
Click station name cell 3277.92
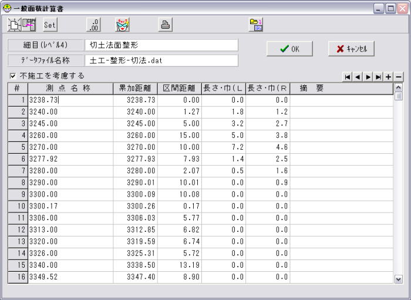[70, 159]
